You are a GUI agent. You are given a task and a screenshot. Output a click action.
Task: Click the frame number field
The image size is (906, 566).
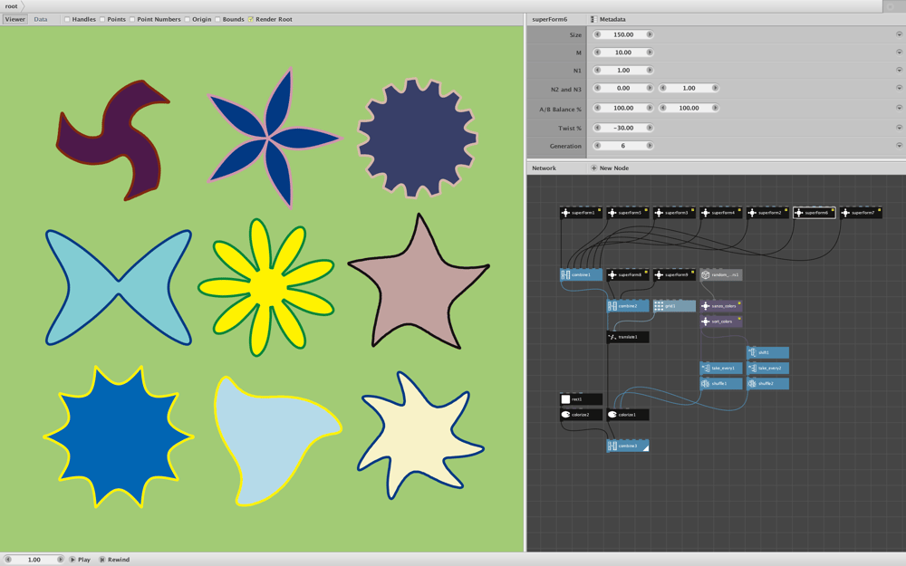(x=34, y=560)
